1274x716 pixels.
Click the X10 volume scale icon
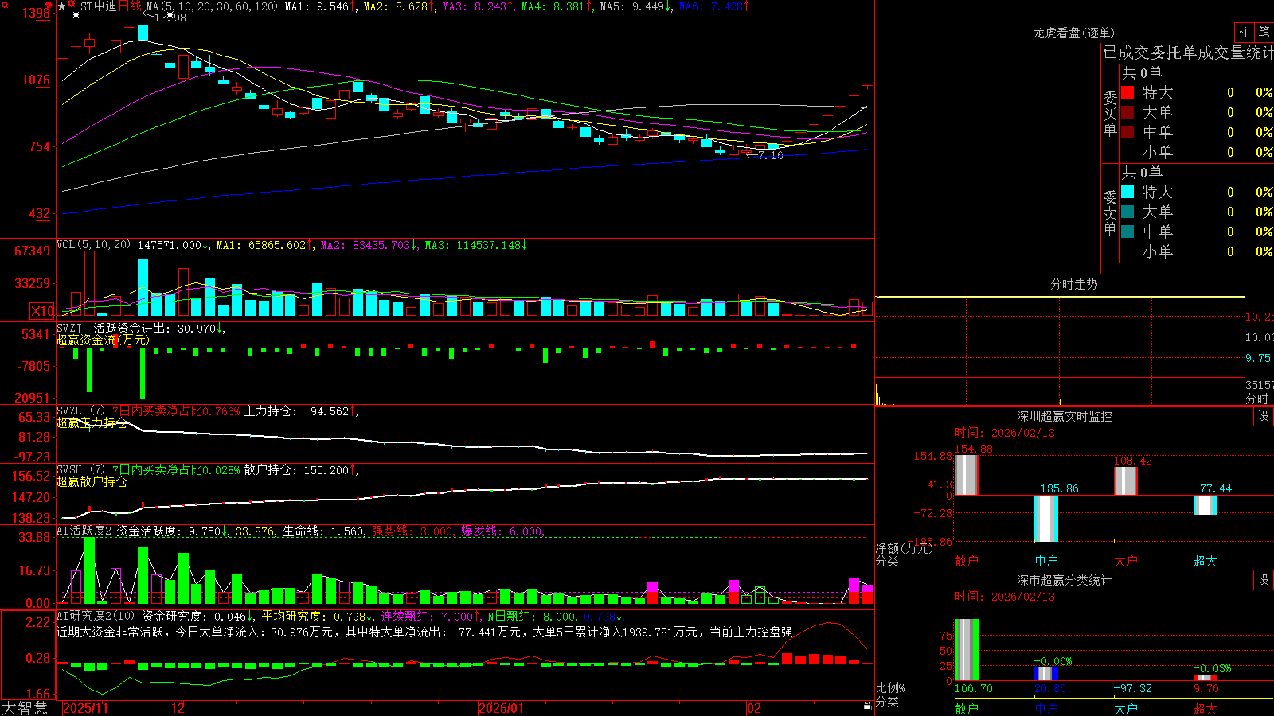[x=42, y=311]
